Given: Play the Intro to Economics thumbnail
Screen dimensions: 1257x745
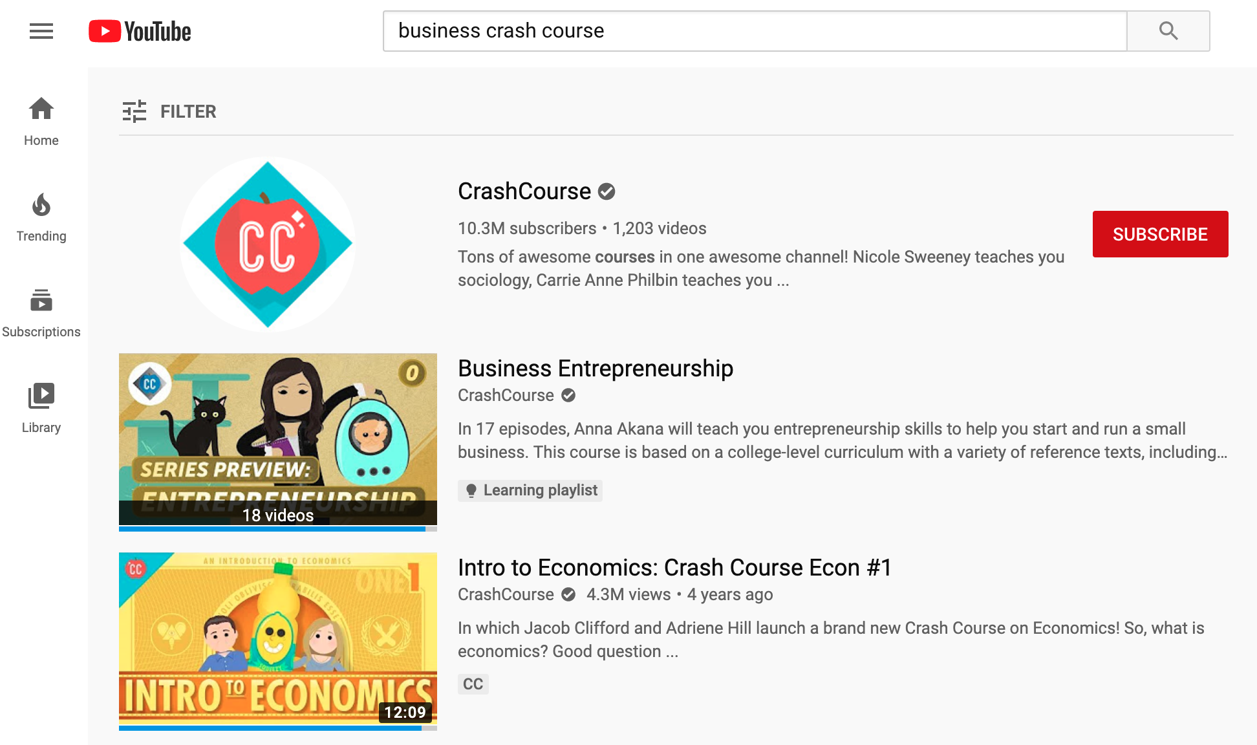Looking at the screenshot, I should (278, 642).
